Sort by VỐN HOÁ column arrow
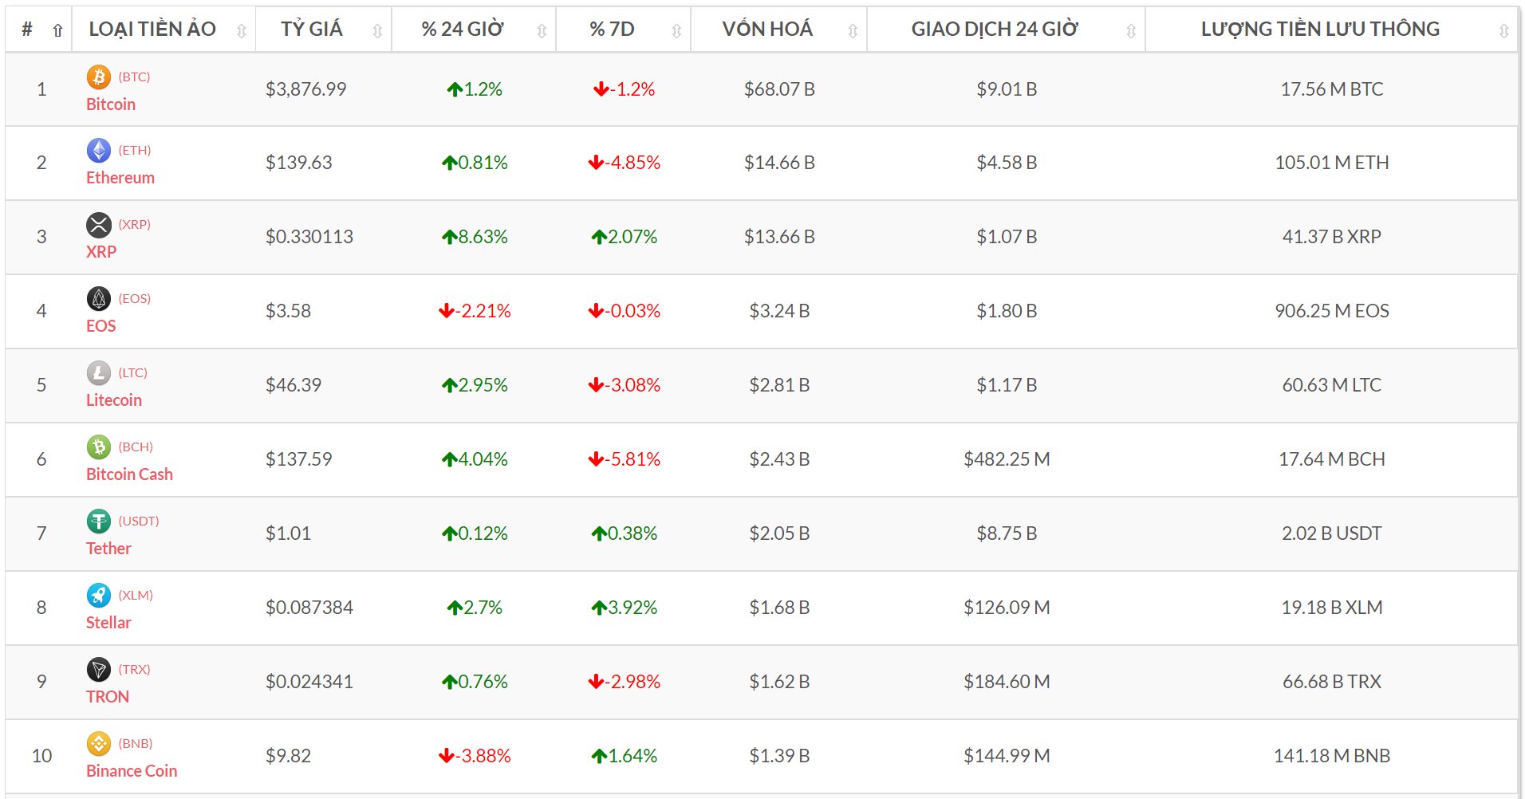 (x=853, y=30)
